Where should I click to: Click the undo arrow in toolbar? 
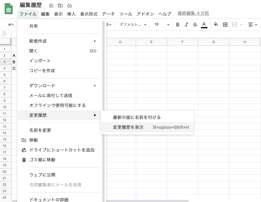coord(11,24)
